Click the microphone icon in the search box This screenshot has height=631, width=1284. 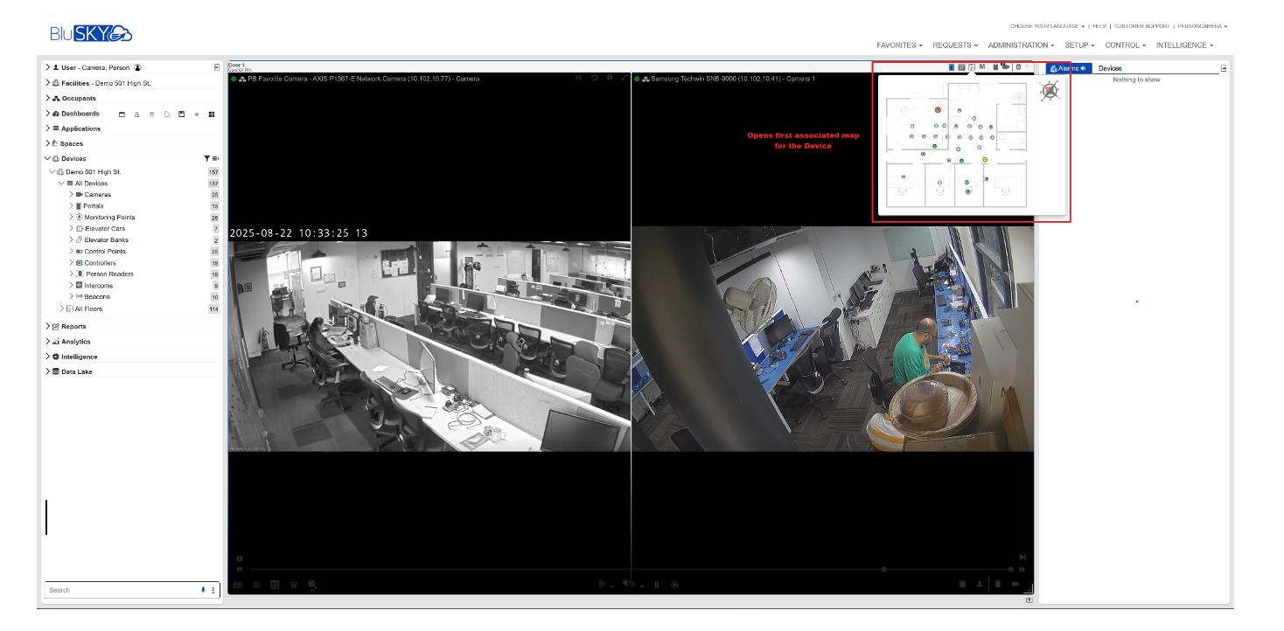pos(203,590)
